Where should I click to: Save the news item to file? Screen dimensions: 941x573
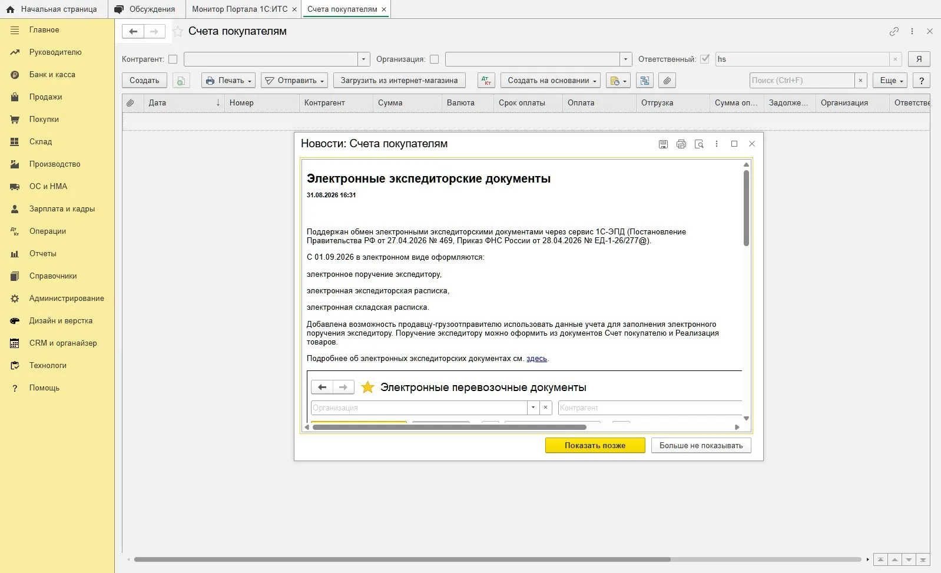coord(663,144)
